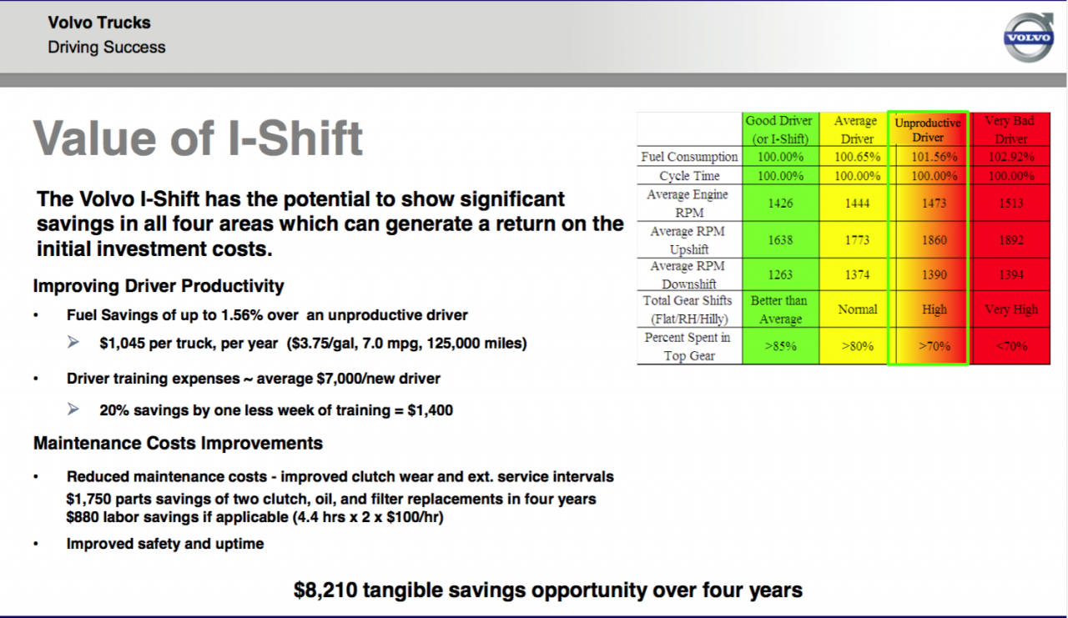Click the highlighted Unproductive Driver column header
The height and width of the screenshot is (618, 1068).
(x=928, y=130)
